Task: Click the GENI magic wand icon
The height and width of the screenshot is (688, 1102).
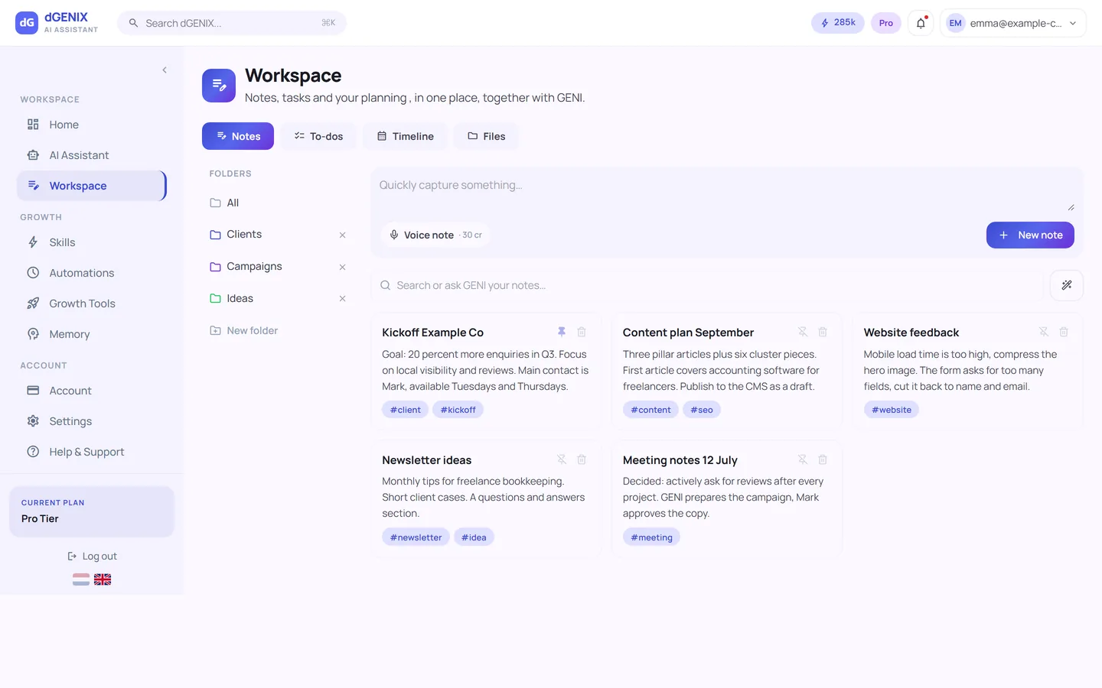Action: point(1066,285)
